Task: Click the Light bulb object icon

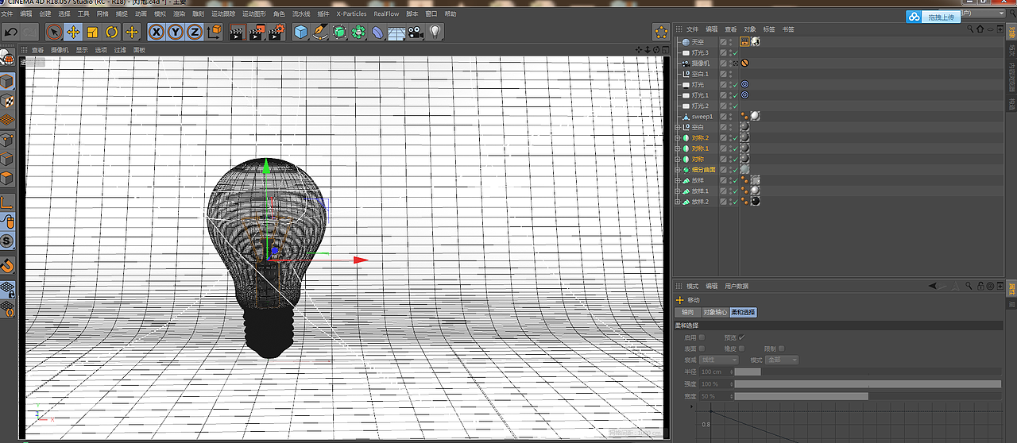Action: (435, 32)
